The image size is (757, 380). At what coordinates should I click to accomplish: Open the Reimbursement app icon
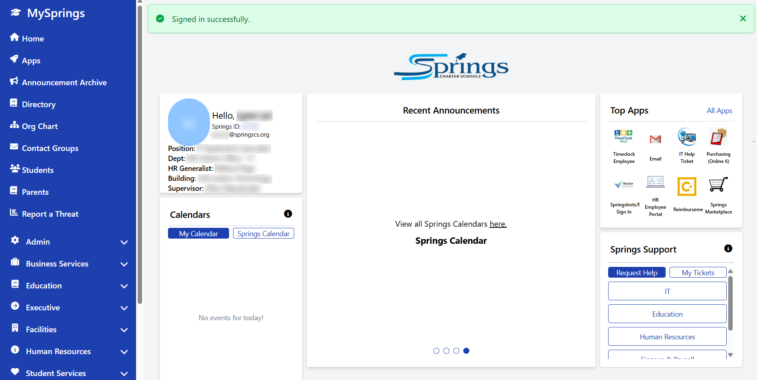[687, 186]
